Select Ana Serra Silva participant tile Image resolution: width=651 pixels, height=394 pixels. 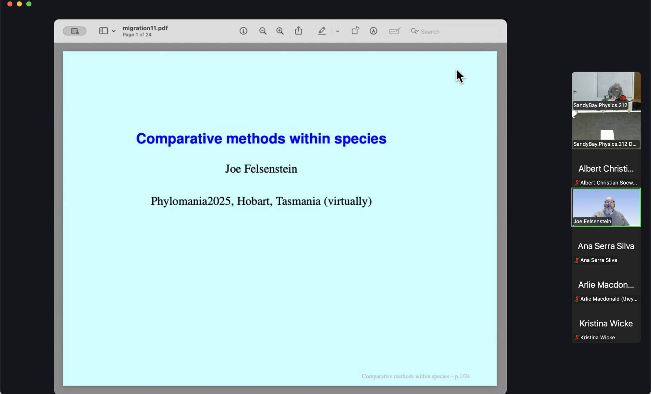[x=606, y=246]
